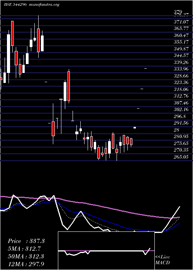
Task: Click the 360.47 price axis label
Action: click(x=181, y=35)
